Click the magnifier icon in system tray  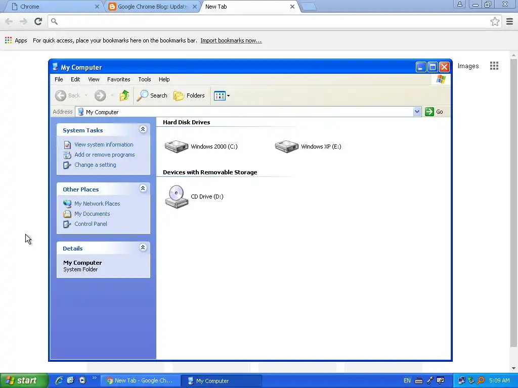pyautogui.click(x=481, y=381)
